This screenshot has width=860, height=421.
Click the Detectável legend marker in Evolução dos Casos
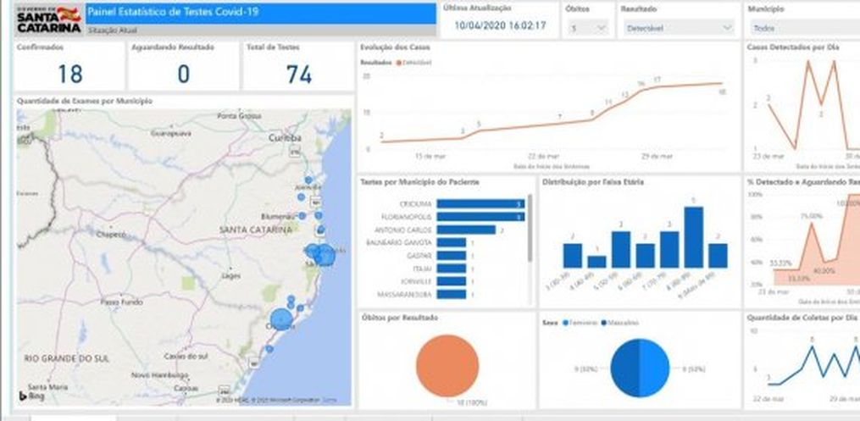[398, 63]
